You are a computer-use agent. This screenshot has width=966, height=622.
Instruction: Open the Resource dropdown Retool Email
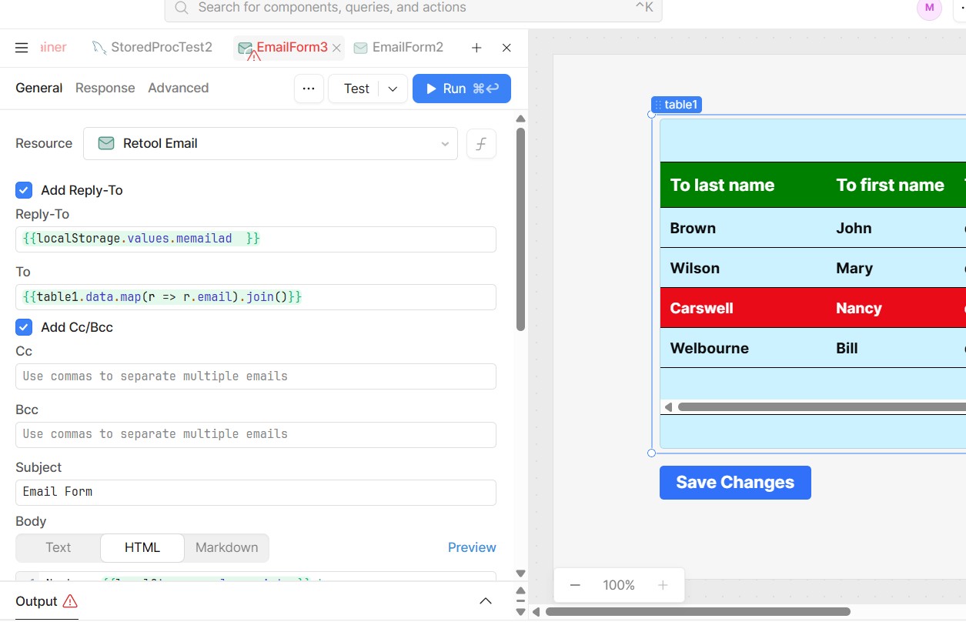click(270, 143)
